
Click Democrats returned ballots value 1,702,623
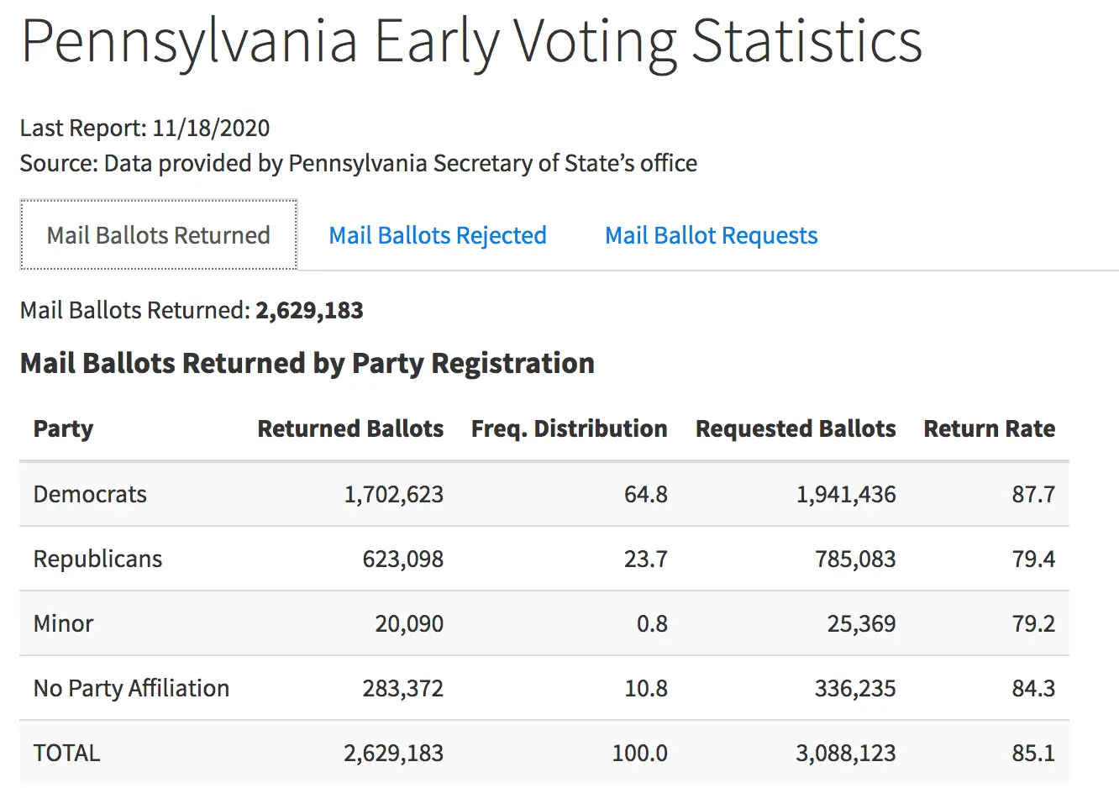pyautogui.click(x=393, y=494)
